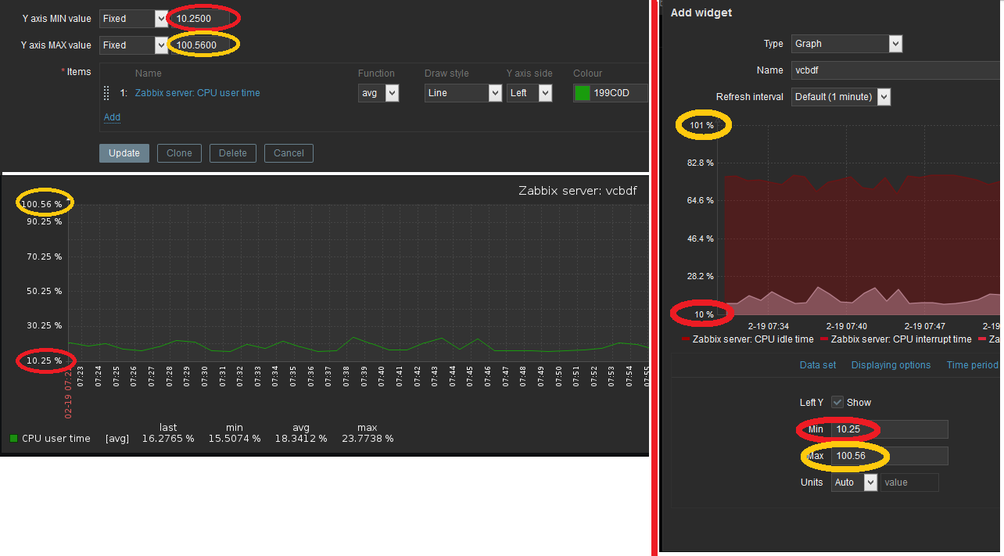Open the Zabbix server: CPU user time item

click(x=197, y=93)
